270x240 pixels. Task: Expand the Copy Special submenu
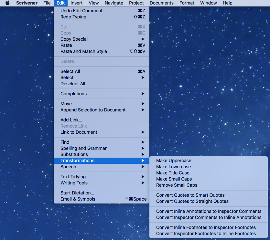[x=102, y=39]
